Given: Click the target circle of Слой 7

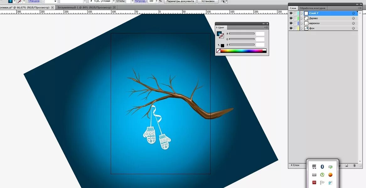Looking at the screenshot, I should tap(353, 13).
